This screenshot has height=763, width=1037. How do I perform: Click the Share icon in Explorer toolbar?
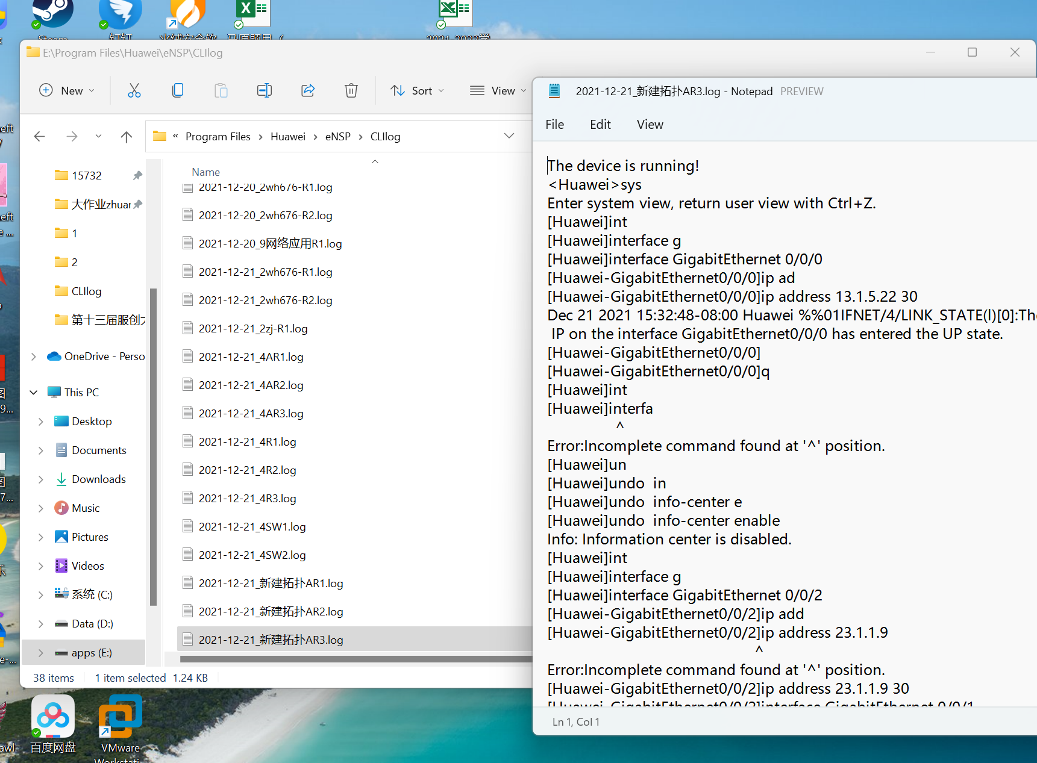coord(308,90)
